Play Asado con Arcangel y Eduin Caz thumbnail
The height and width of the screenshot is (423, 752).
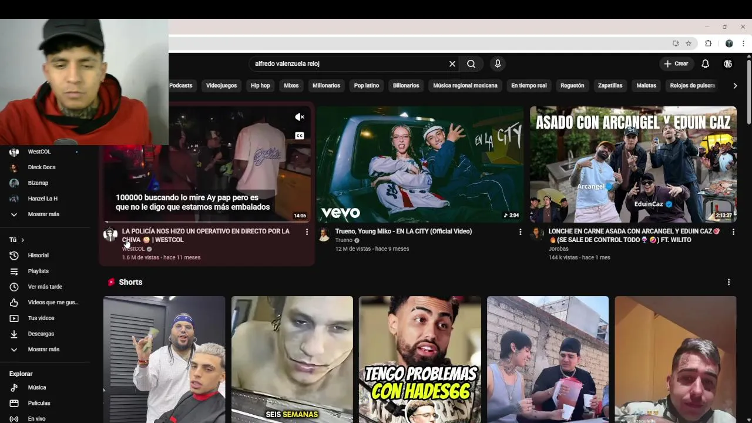coord(633,164)
